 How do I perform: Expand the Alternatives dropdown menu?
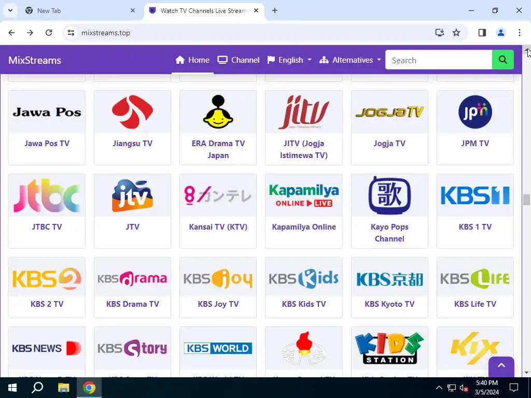tap(350, 60)
